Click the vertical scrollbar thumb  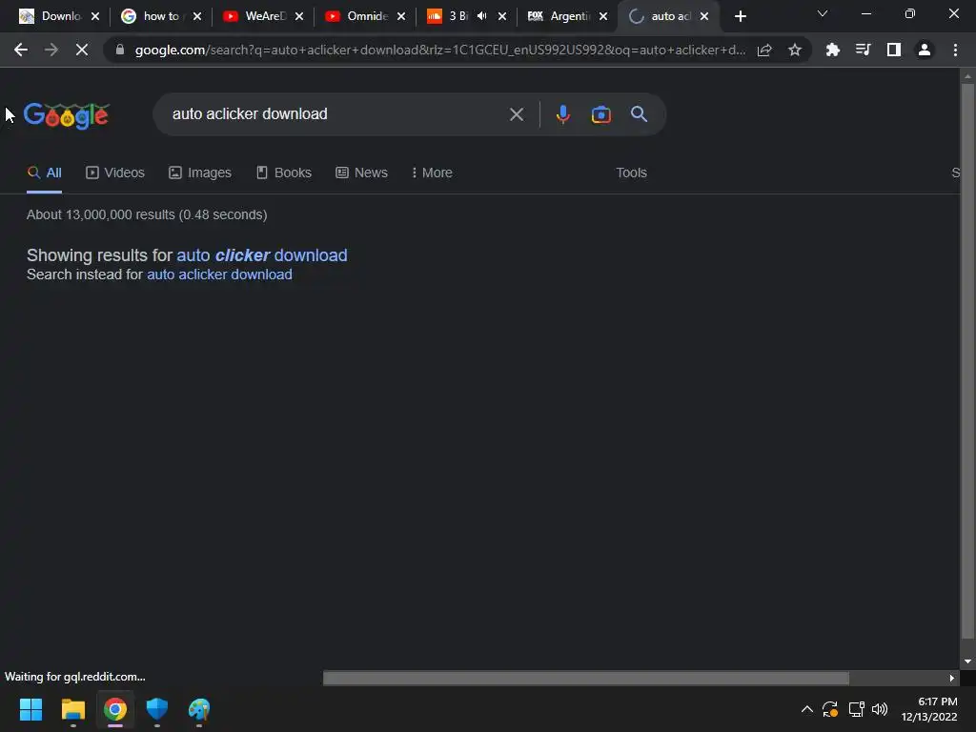[x=967, y=361]
